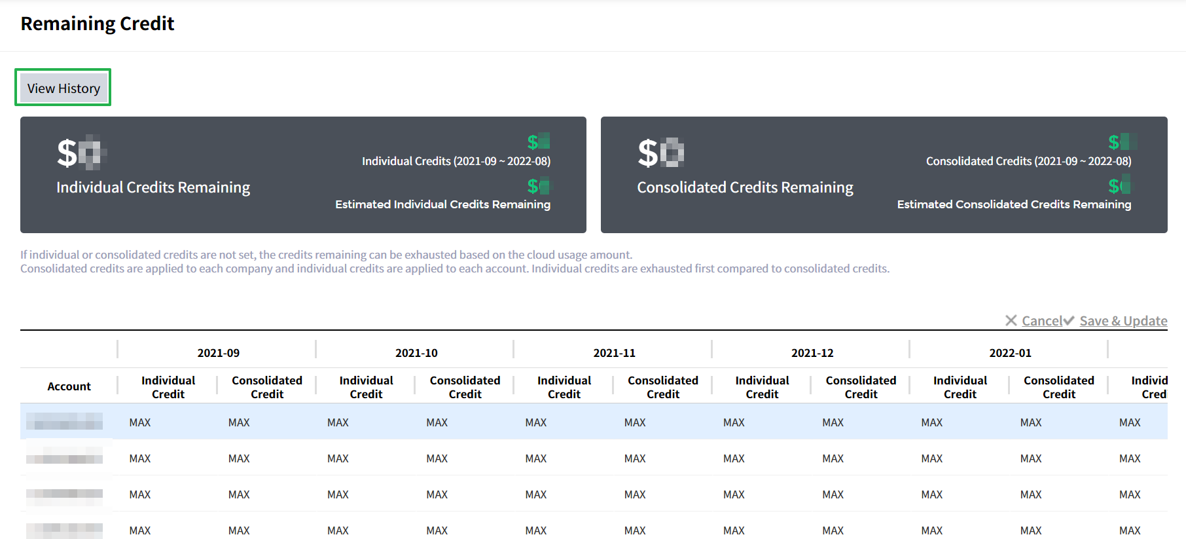Viewport: 1186px width, 539px height.
Task: Select the second blurred account name
Action: tap(64, 457)
